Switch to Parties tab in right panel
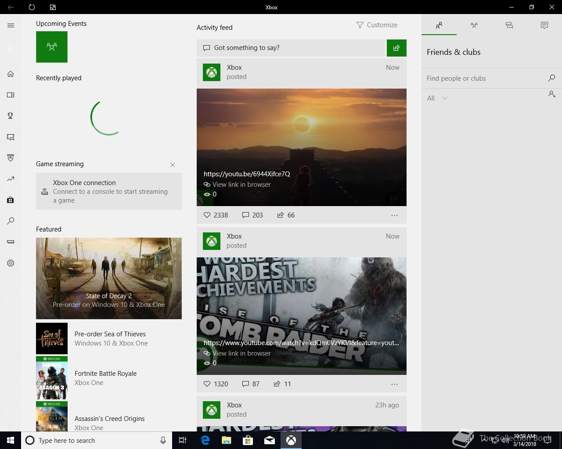562x449 pixels. (x=474, y=25)
